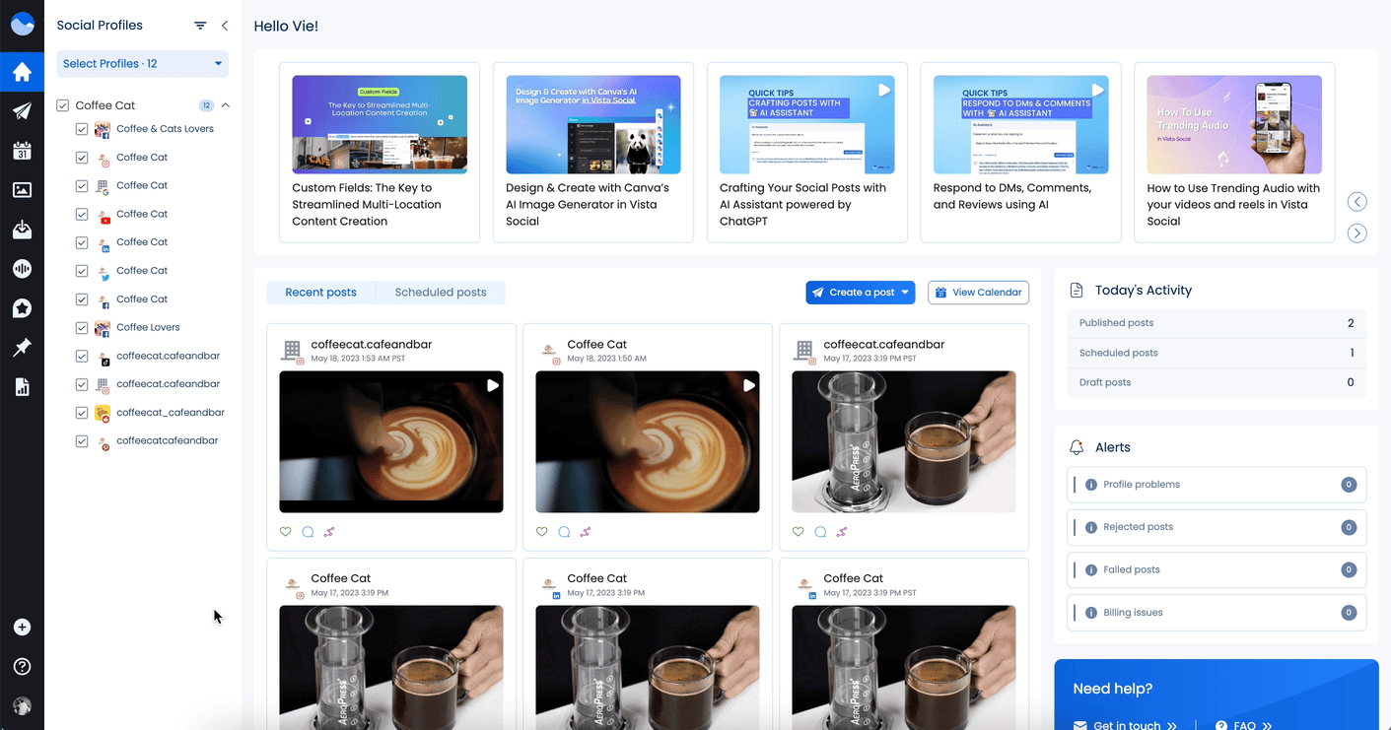Open the Listening audio waves icon
Screen dimensions: 1391x730
pyautogui.click(x=22, y=268)
